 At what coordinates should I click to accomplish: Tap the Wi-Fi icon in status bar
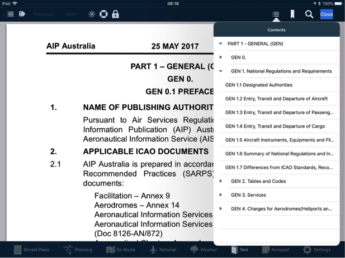pos(15,3)
